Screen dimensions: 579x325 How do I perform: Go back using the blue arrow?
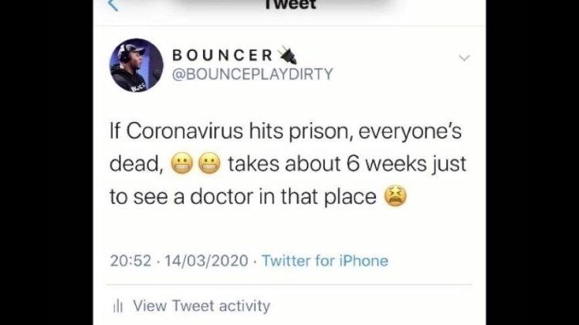[113, 5]
